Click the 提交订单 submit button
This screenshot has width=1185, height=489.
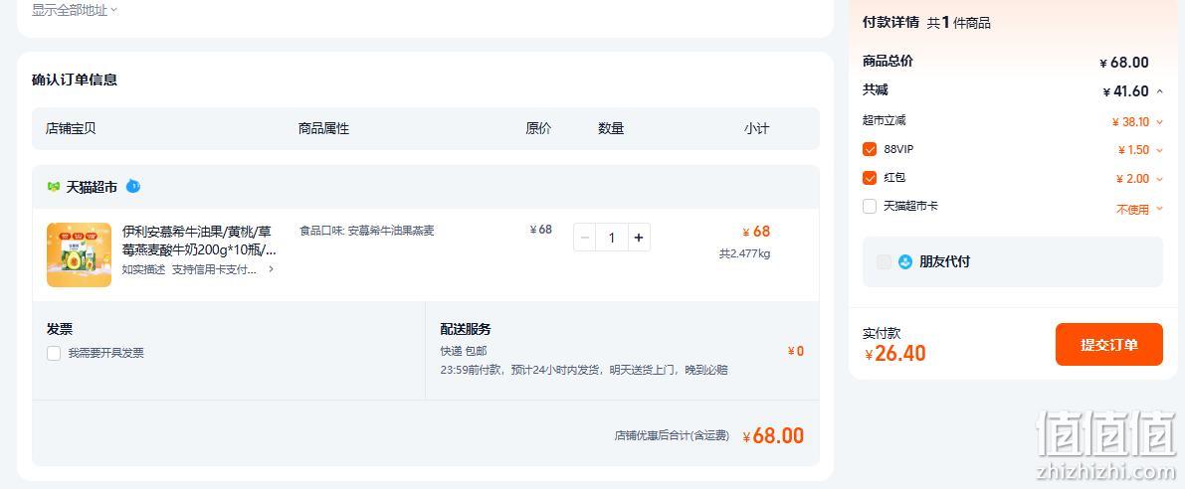(x=1108, y=344)
